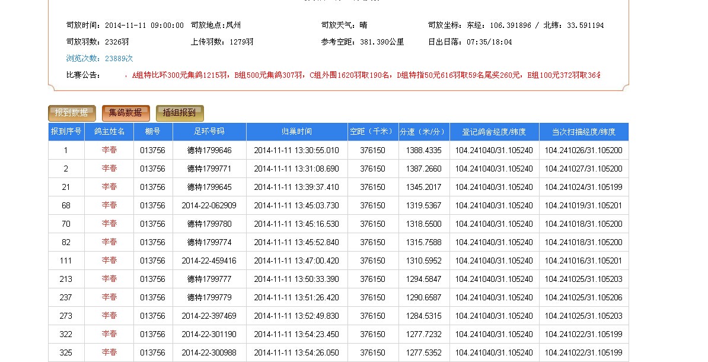This screenshot has width=708, height=362.
Task: Click 李春 in rank 325 row
Action: pyautogui.click(x=109, y=353)
